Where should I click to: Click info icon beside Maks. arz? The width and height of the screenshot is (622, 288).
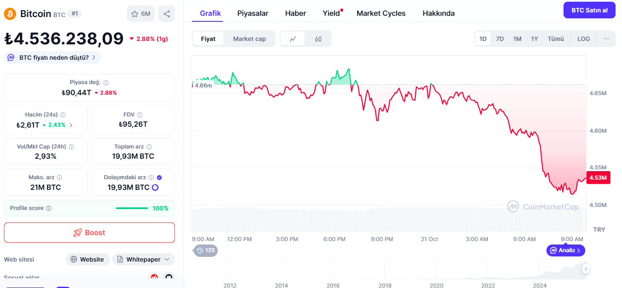click(x=59, y=177)
